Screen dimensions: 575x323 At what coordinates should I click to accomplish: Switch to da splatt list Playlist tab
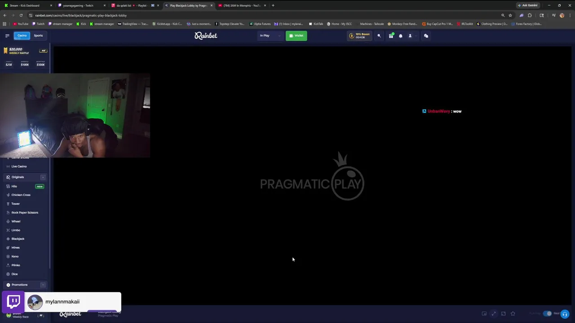(134, 5)
